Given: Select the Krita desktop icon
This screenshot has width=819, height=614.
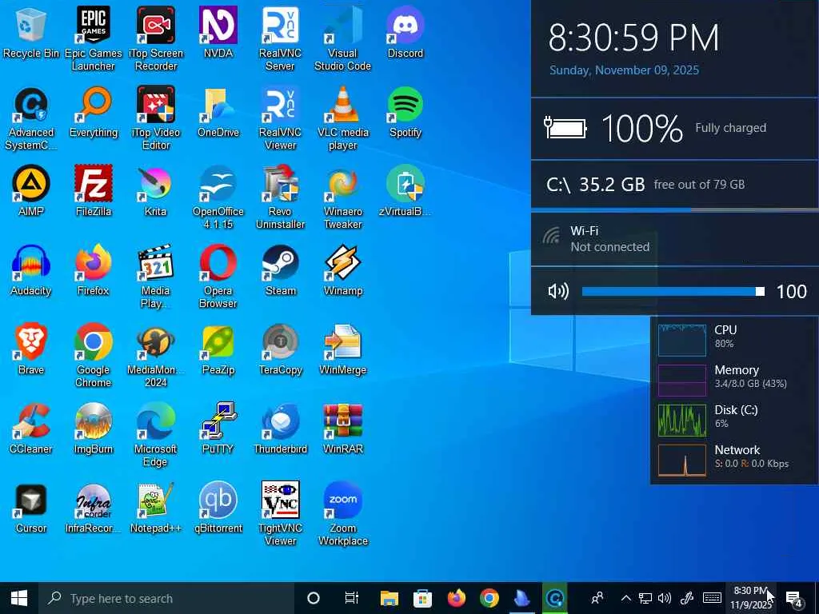Looking at the screenshot, I should 156,190.
